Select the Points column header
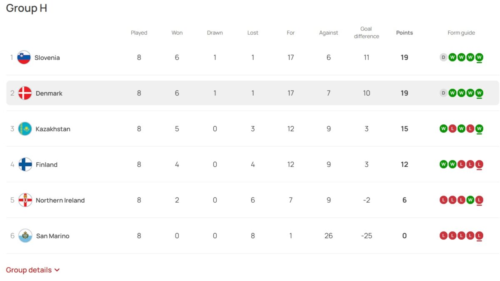This screenshot has width=500, height=281. pyautogui.click(x=405, y=33)
